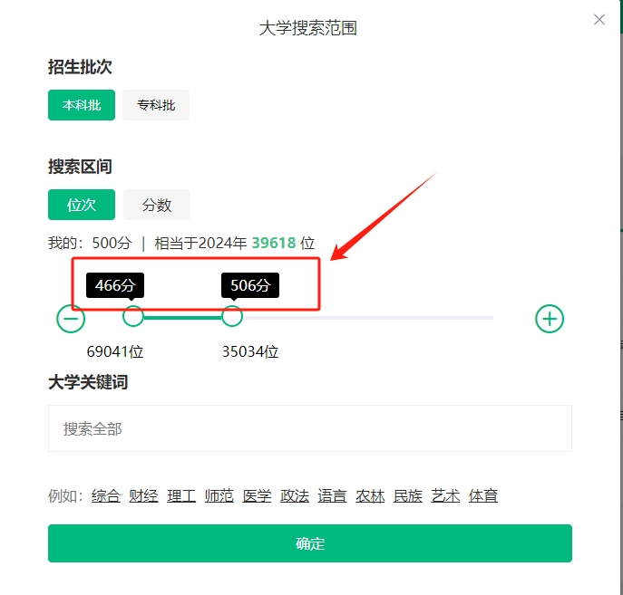Click the 艺术 keyword suggestion
This screenshot has height=595, width=623.
445,496
